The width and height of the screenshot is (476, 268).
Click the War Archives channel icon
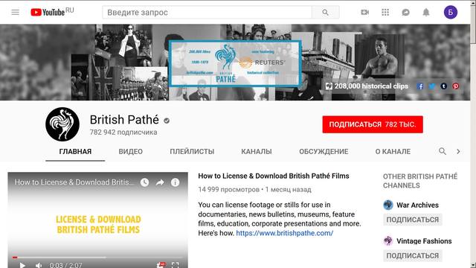coord(388,205)
